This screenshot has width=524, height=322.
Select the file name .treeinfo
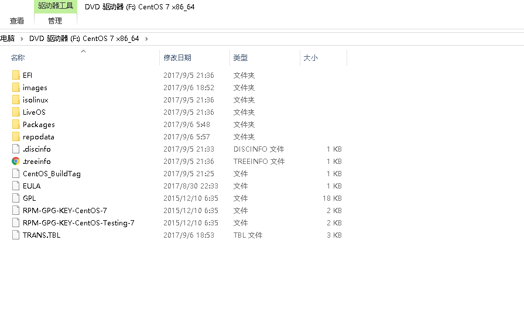pos(37,162)
